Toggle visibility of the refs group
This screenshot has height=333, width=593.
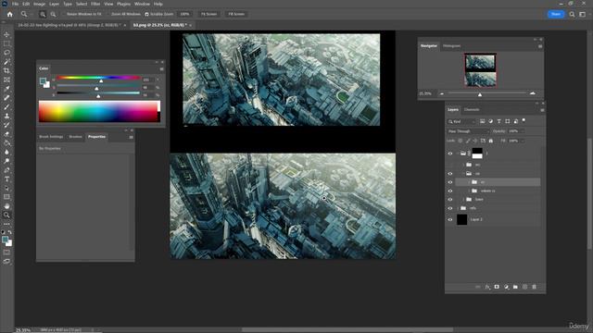pos(450,208)
